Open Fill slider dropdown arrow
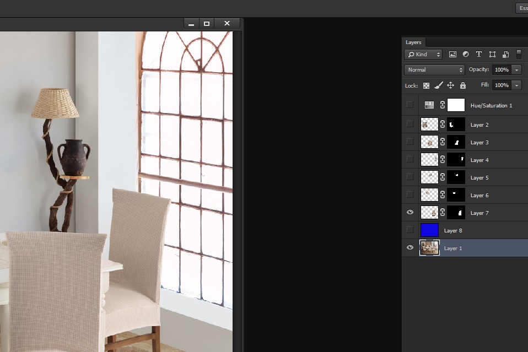The height and width of the screenshot is (352, 528). click(516, 85)
